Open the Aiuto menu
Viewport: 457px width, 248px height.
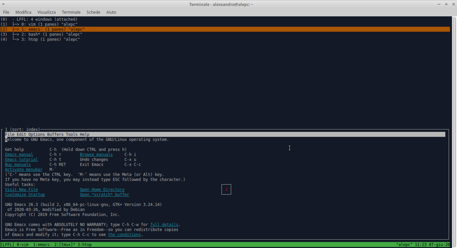(111, 12)
